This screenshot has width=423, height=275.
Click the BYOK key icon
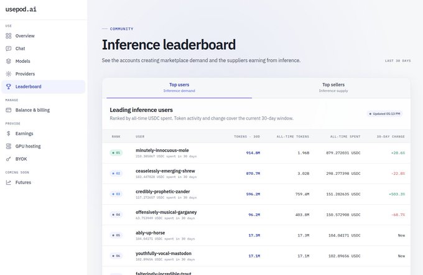point(9,159)
